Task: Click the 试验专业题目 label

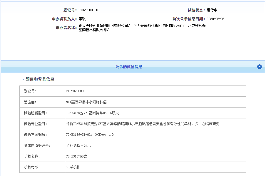Action: pyautogui.click(x=36, y=124)
